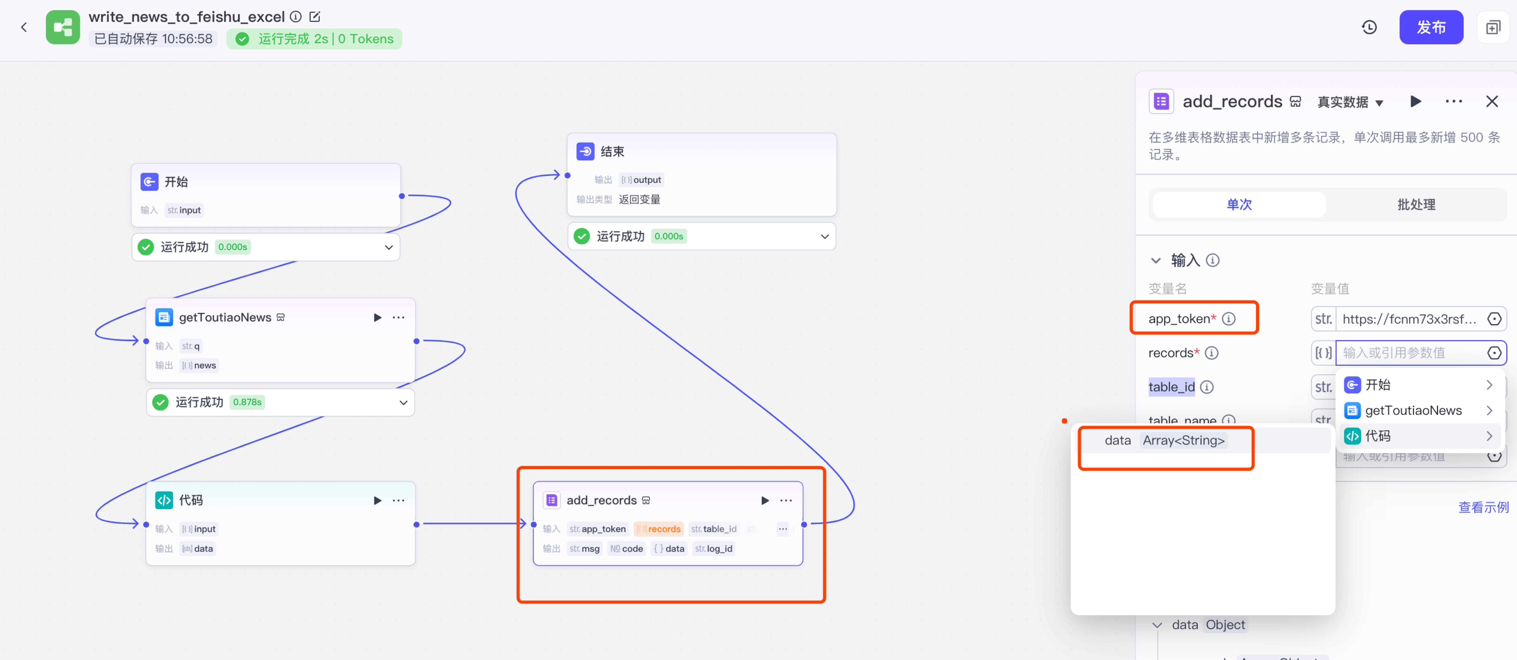Expand getToutiaoNews run result 0.878s
1517x660 pixels.
pyautogui.click(x=403, y=402)
